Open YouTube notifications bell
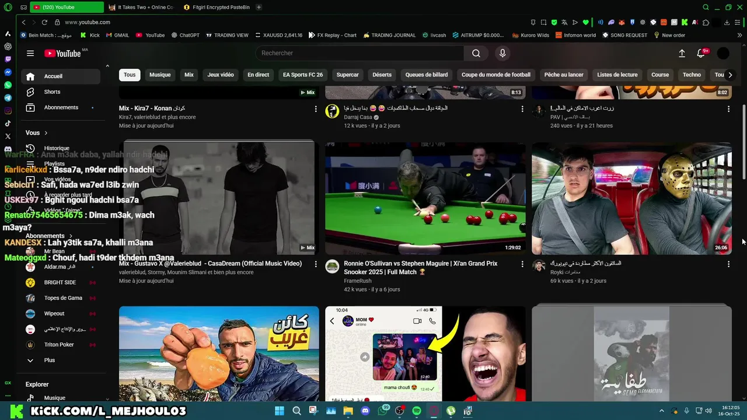Viewport: 747px width, 420px height. (x=701, y=53)
